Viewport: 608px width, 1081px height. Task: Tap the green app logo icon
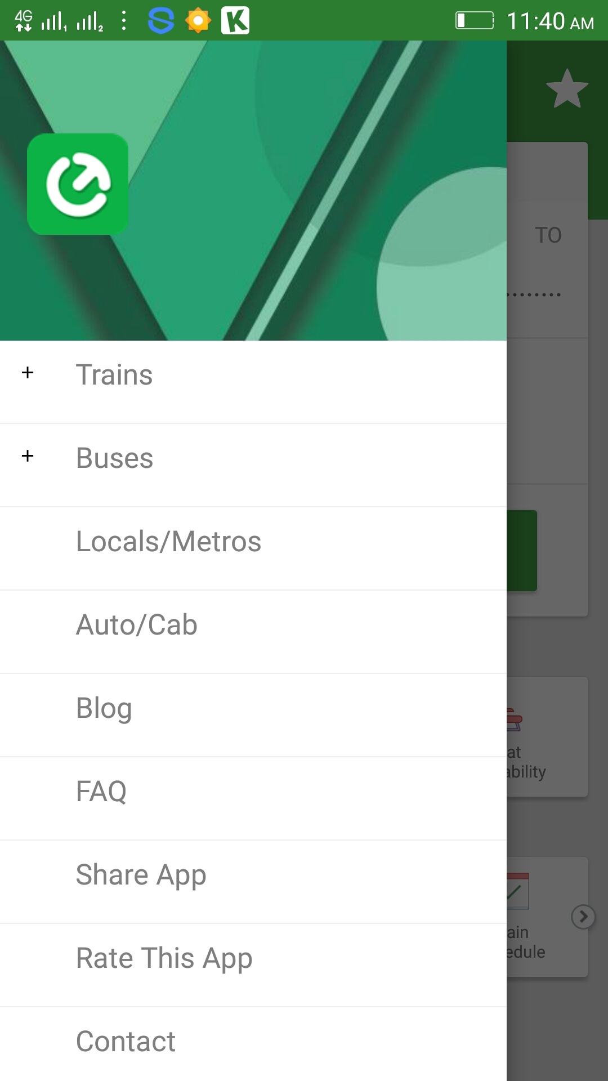78,184
